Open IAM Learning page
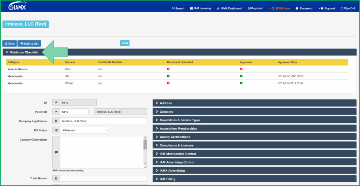Image resolution: width=360 pixels, height=186 pixels. click(200, 8)
